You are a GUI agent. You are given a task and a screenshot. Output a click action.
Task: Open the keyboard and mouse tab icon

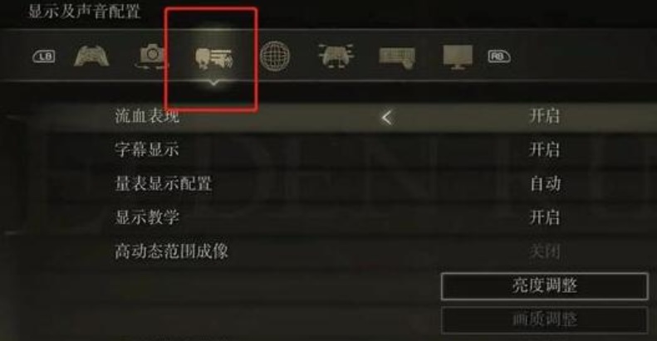[x=397, y=57]
